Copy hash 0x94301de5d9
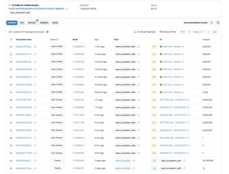 click(x=35, y=115)
